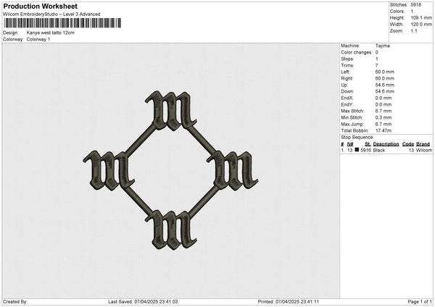Click the 'Stop Sequence:' heading
The height and width of the screenshot is (307, 435).
[357, 138]
